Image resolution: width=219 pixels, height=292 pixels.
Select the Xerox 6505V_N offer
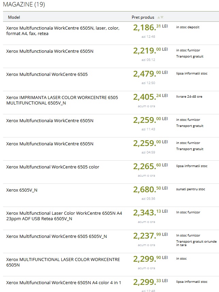pyautogui.click(x=22, y=190)
